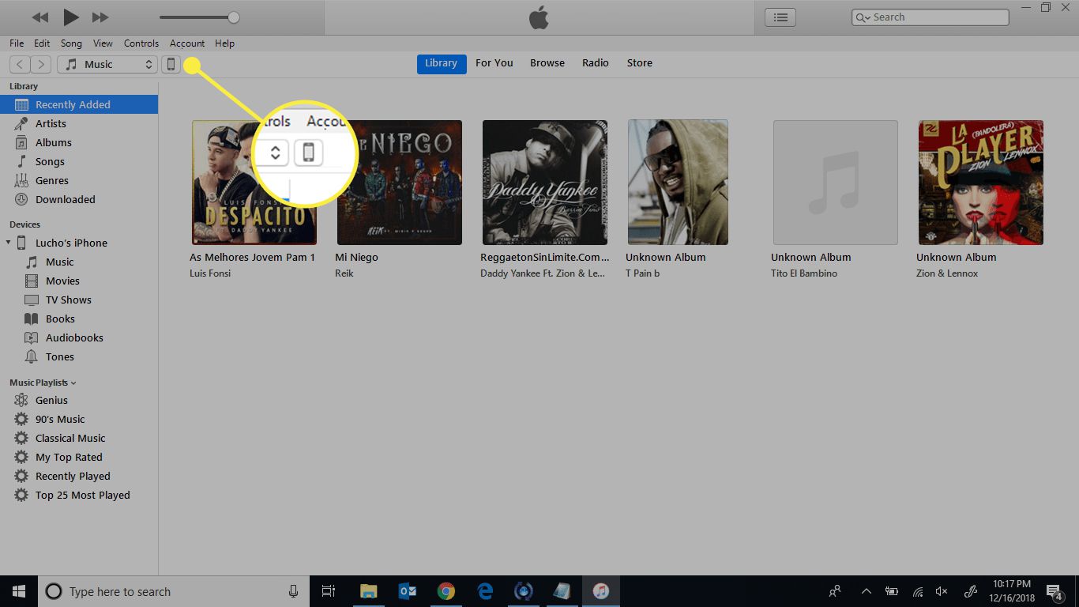Click the Artists microphone icon
Viewport: 1079px width, 607px height.
[x=21, y=123]
